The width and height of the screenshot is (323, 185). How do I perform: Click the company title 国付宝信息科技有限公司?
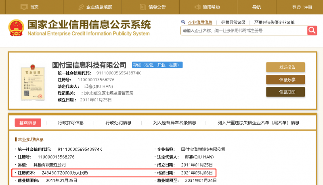[89, 65]
